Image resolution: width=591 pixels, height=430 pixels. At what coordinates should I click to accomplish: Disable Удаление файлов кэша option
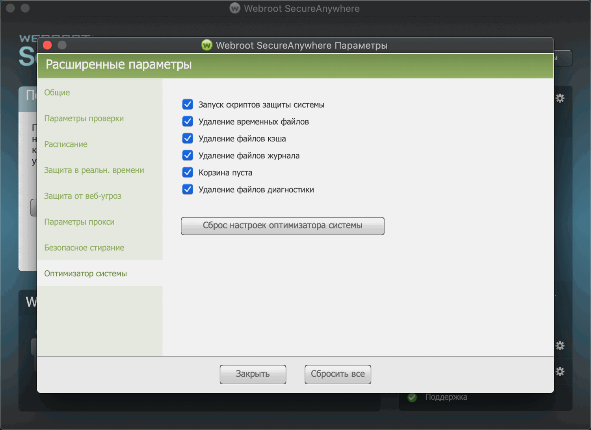[188, 138]
